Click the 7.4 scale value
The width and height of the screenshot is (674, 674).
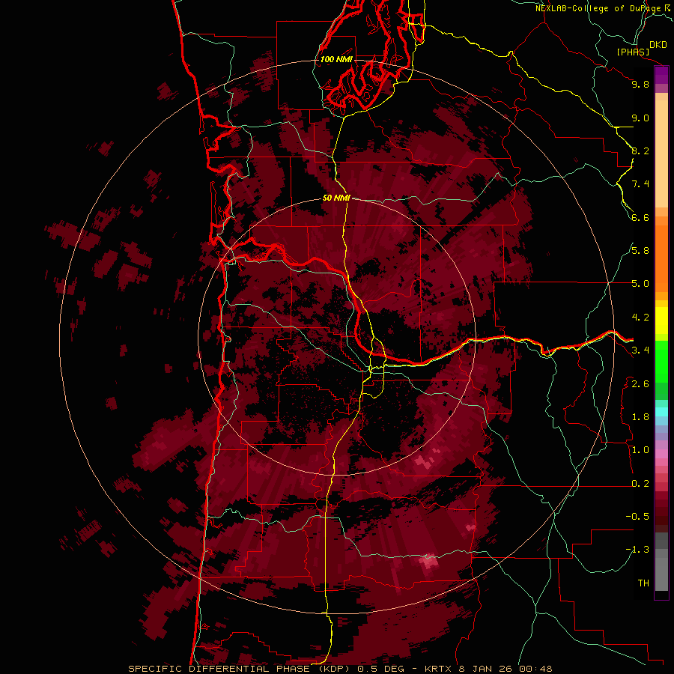click(640, 184)
